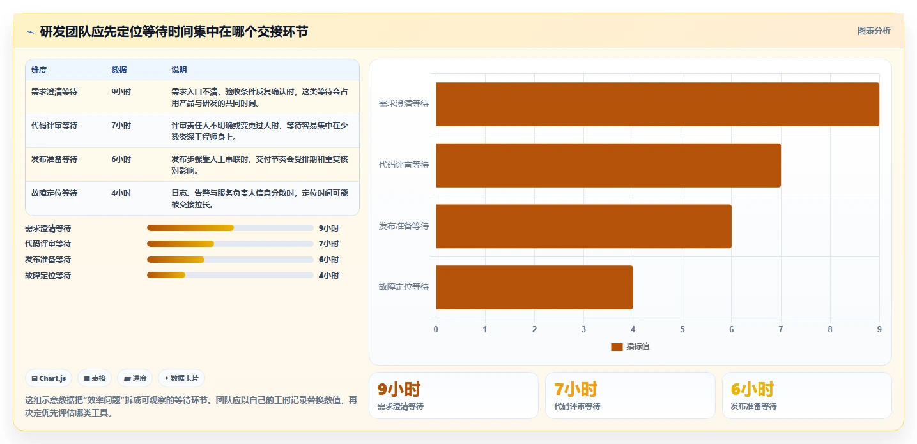The height and width of the screenshot is (444, 917).
Task: Select the 数据卡片 tag chip
Action: [181, 378]
